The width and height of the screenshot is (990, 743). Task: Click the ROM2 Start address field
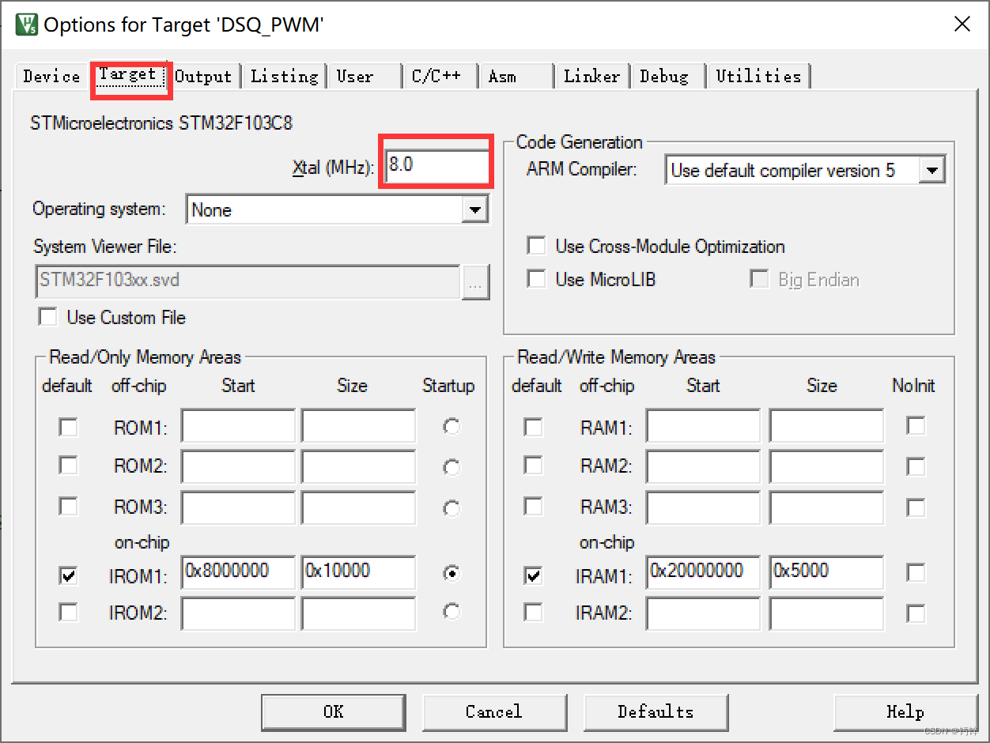pos(238,467)
